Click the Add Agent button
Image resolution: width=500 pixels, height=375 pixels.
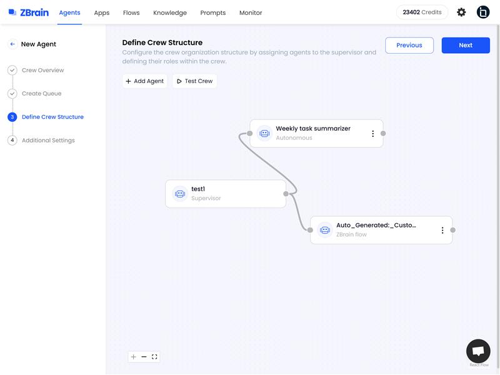click(145, 81)
